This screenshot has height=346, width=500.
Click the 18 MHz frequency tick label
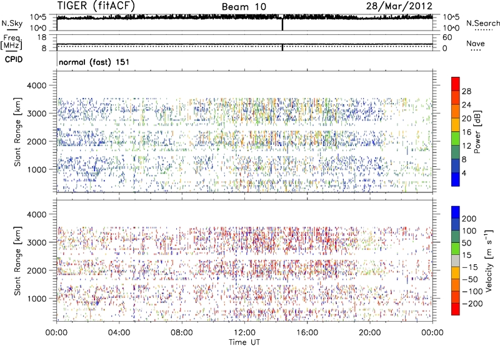[42, 37]
